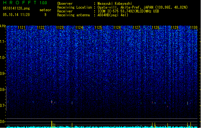The height and width of the screenshot is (128, 201).
Task: Click the date stamp 05.10.14 11:20
Action: [16, 15]
